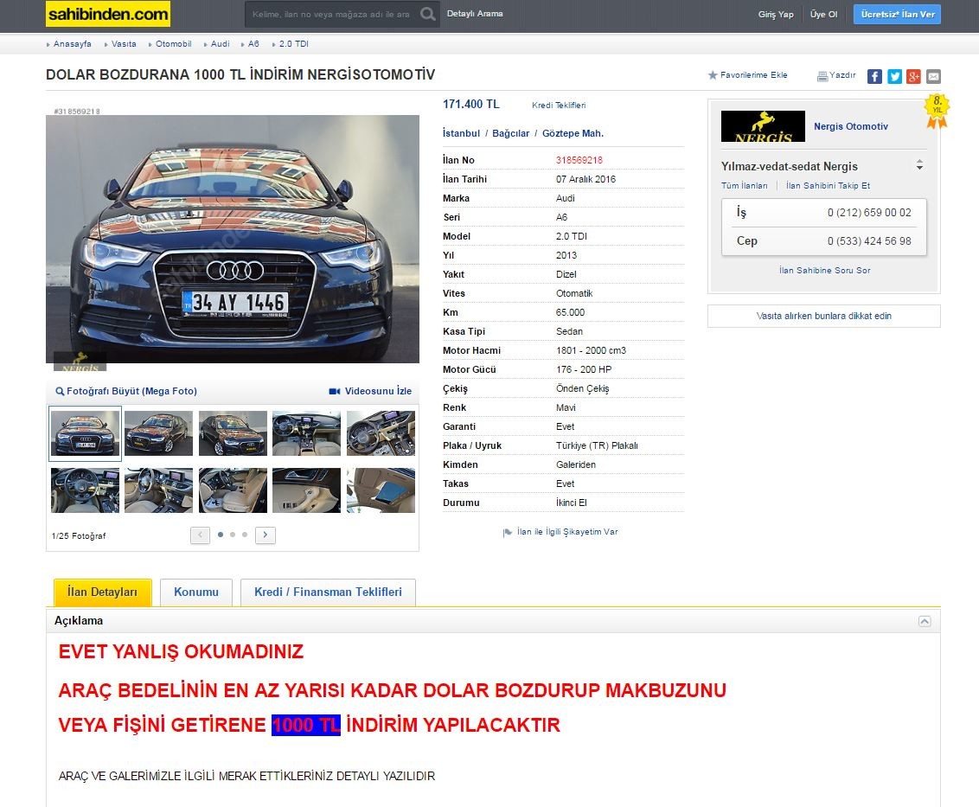This screenshot has height=807, width=979.
Task: Click the İş phone number
Action: click(x=869, y=213)
